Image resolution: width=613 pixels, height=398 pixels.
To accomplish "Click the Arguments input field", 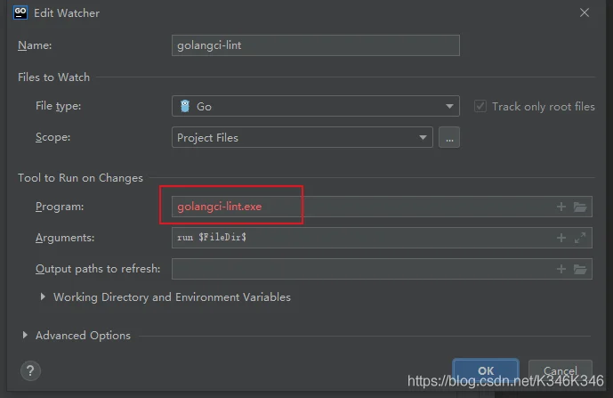I will coord(382,238).
